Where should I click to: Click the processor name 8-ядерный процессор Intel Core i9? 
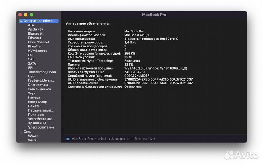pyautogui.click(x=151, y=39)
